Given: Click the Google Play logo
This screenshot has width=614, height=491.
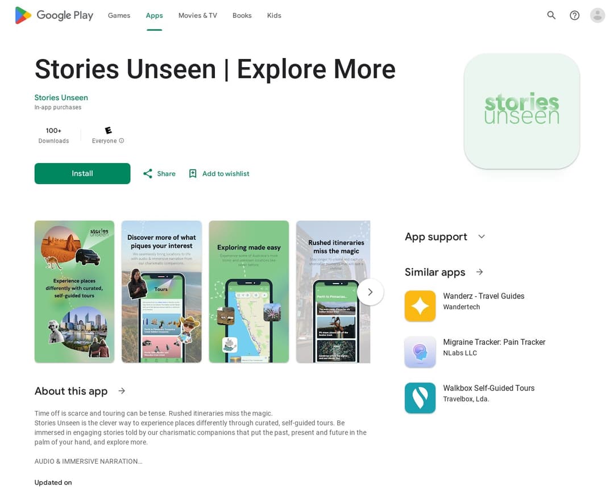Looking at the screenshot, I should 54,15.
